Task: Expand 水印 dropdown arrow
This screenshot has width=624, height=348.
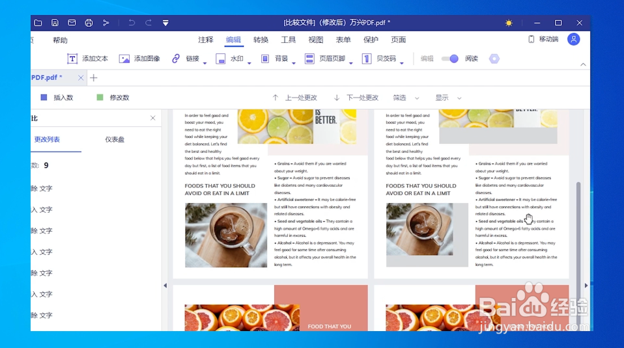Action: (x=249, y=63)
